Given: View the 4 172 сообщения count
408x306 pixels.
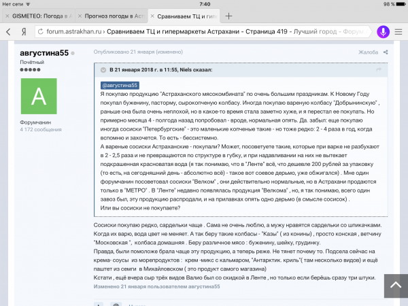Looking at the screenshot, I should 41,130.
